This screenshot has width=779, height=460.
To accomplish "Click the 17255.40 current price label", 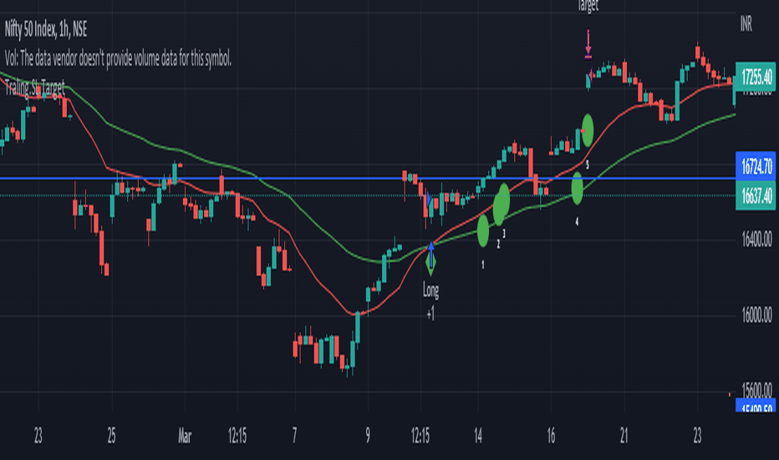I will point(755,77).
